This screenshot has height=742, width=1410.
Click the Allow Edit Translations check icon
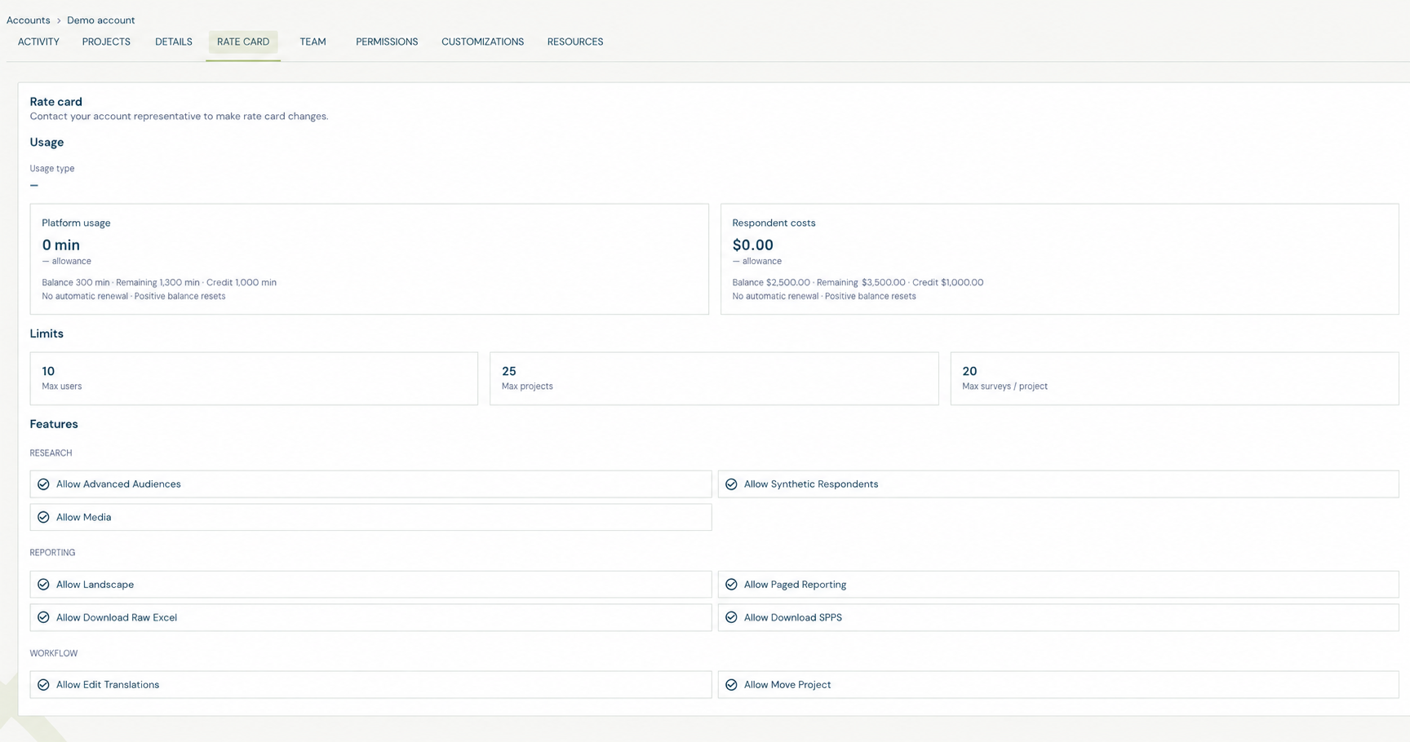tap(43, 685)
